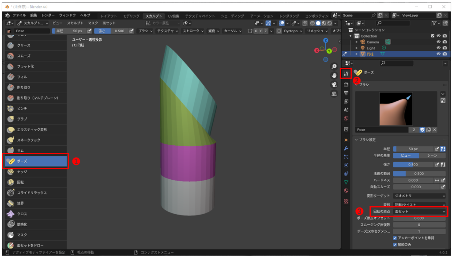This screenshot has height=257, width=452.
Task: Open the 変形ターゲット dropdown showing ジオメトリ
Action: 419,196
